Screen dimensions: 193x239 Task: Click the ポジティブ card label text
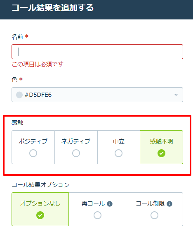pyautogui.click(x=33, y=141)
